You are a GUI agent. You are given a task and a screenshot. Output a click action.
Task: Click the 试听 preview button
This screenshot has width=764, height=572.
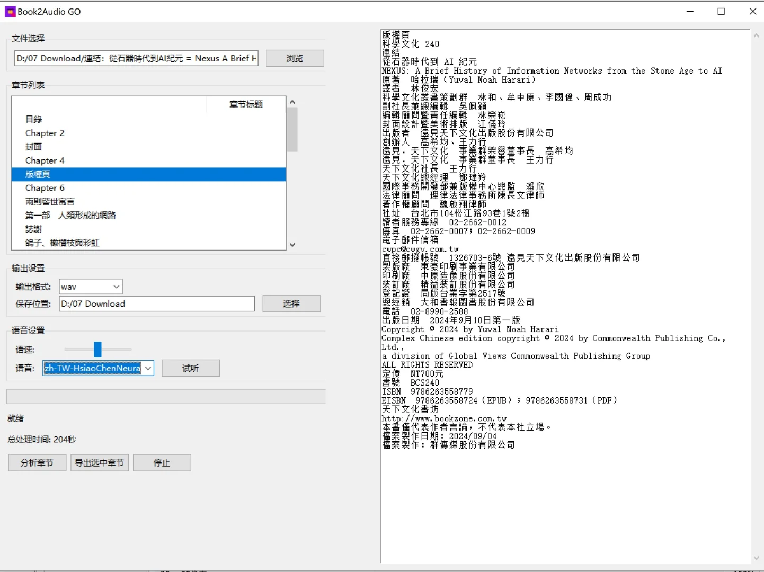click(x=191, y=368)
